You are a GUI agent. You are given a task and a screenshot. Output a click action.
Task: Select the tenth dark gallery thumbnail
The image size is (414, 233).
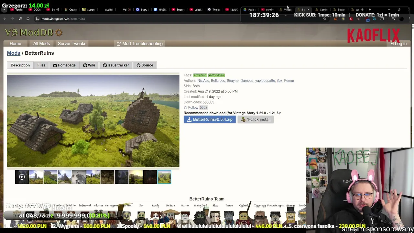pyautogui.click(x=150, y=177)
